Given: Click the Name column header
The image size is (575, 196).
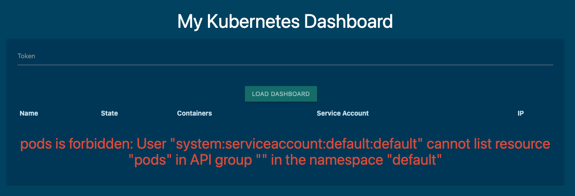Looking at the screenshot, I should (x=29, y=113).
